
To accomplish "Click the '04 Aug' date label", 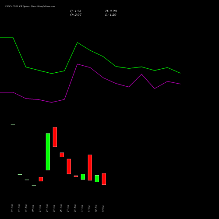I will [12, 208].
